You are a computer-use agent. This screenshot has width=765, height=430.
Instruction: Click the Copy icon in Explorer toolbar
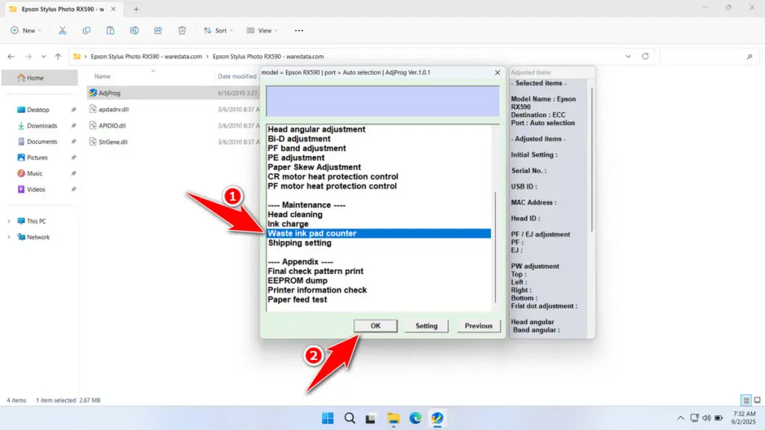pyautogui.click(x=87, y=31)
